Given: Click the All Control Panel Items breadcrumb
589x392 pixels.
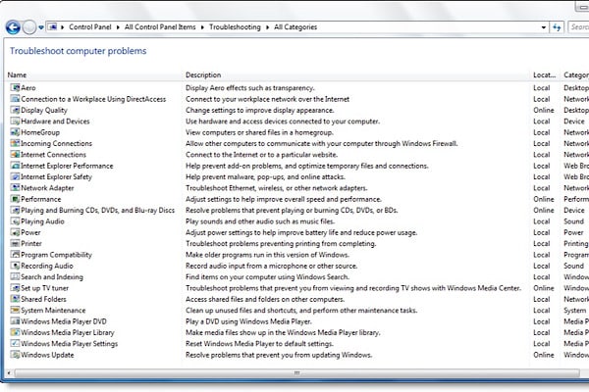Looking at the screenshot, I should click(160, 27).
